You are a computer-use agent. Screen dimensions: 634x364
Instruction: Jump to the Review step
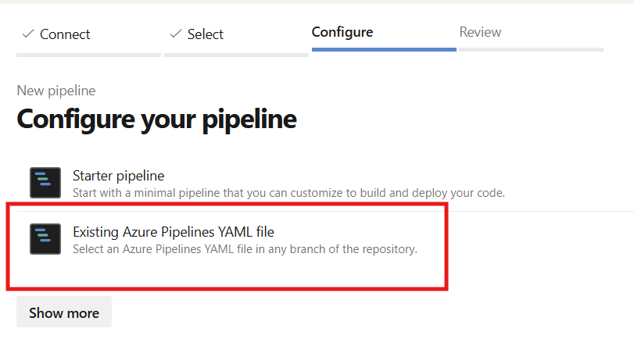(x=480, y=32)
